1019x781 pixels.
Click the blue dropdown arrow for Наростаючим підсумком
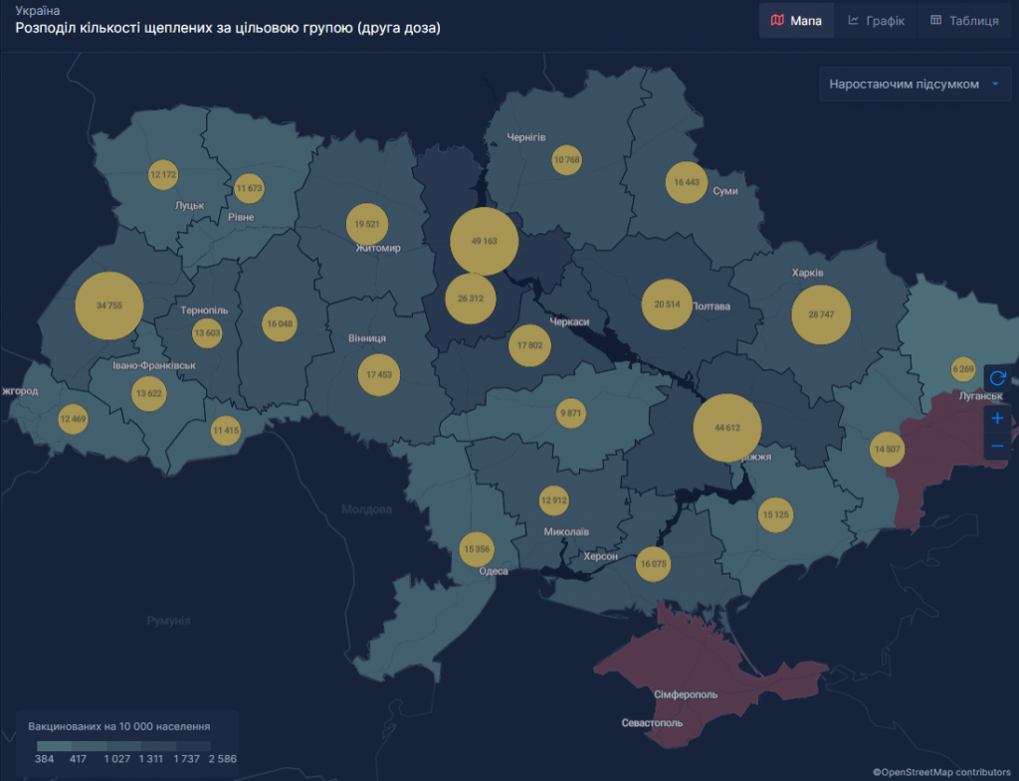pos(994,85)
